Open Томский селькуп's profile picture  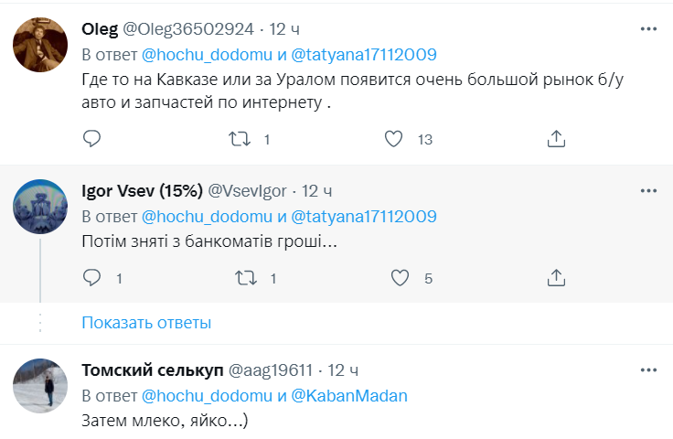(40, 385)
